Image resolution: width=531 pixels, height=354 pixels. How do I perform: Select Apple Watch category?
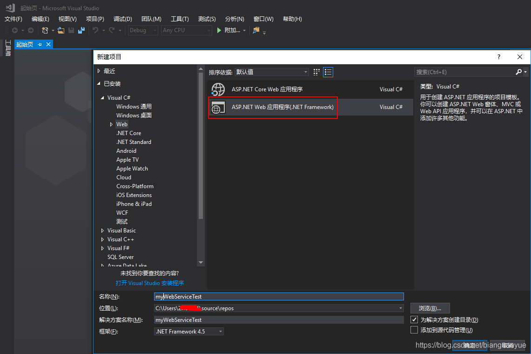[132, 169]
